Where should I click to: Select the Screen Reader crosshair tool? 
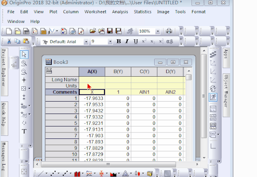coord(24,80)
